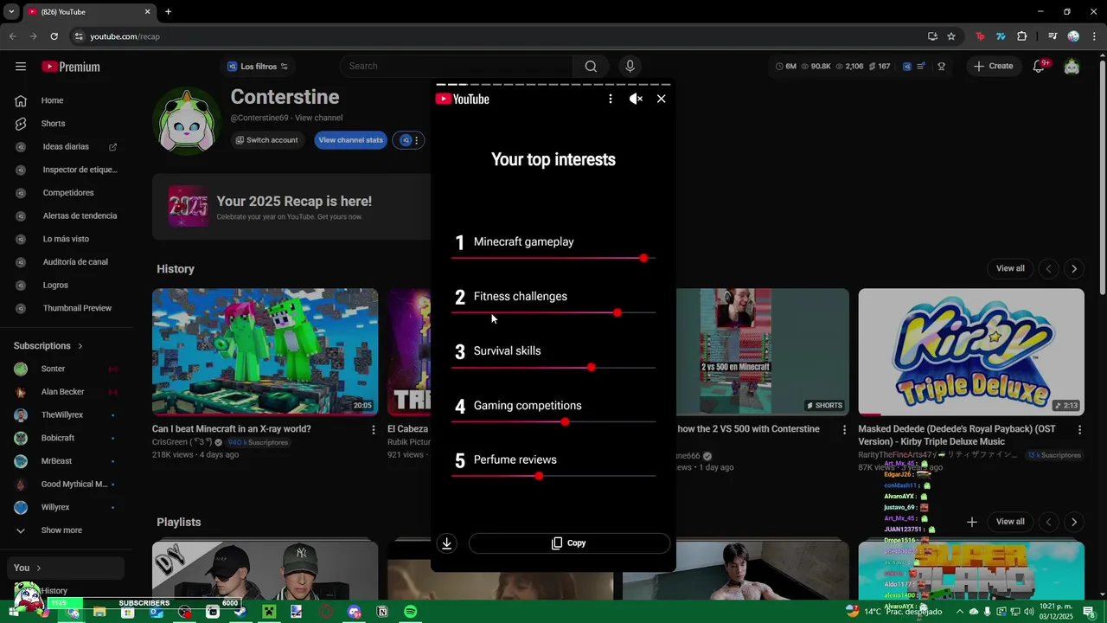The image size is (1107, 623).
Task: Open options for 2 VS 500 video
Action: 844,429
